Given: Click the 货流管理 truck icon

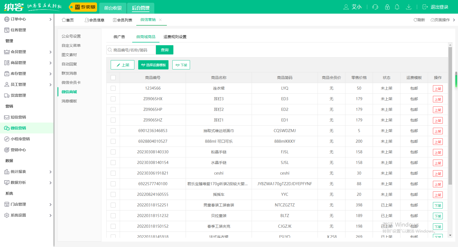Looking at the screenshot, I should click(x=7, y=95).
